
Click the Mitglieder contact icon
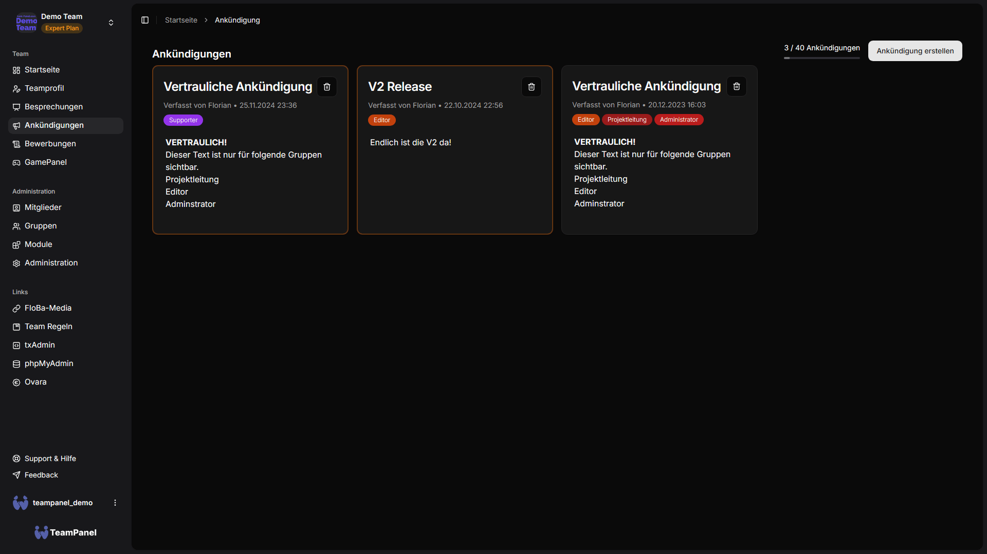(16, 208)
